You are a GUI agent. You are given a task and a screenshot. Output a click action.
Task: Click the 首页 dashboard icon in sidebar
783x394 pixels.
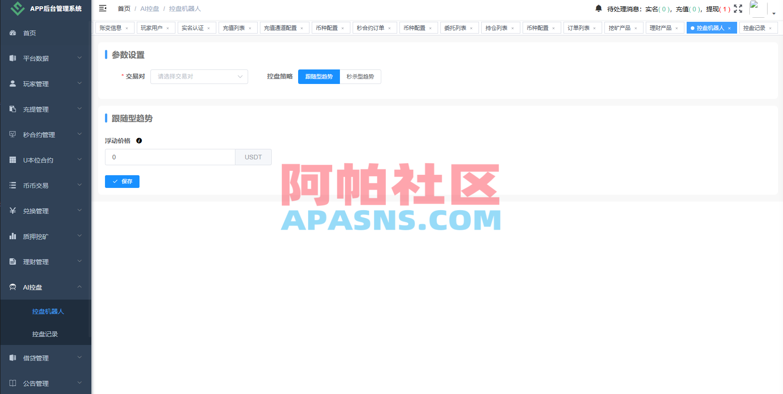13,33
